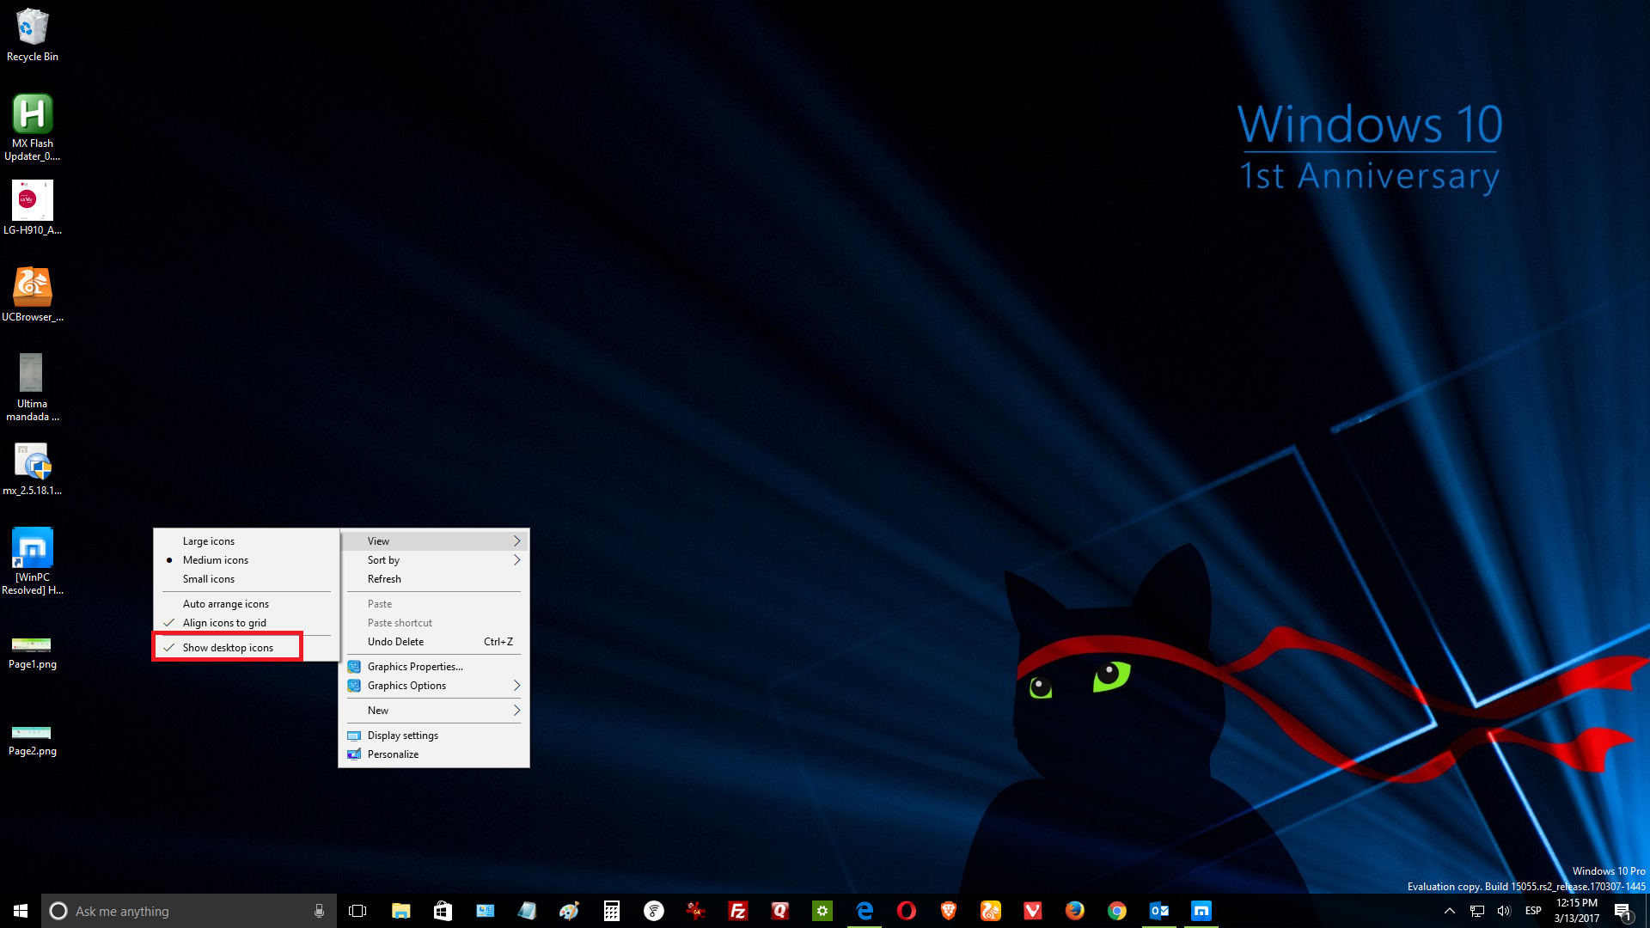Choose Medium icons in View submenu
The height and width of the screenshot is (928, 1650).
pos(247,560)
